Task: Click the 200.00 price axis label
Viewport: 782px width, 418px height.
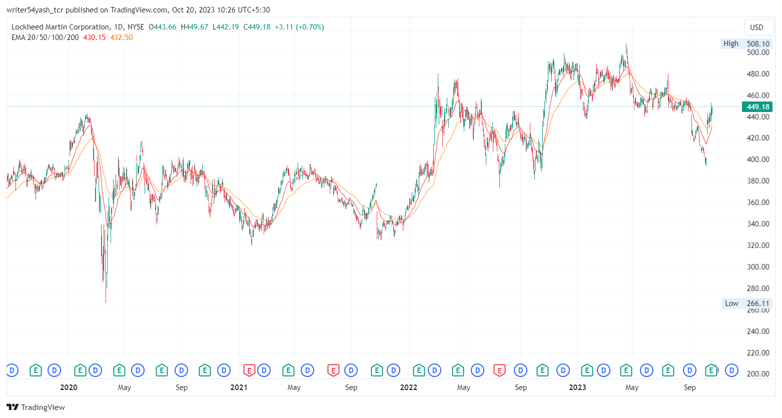Action: pos(758,374)
